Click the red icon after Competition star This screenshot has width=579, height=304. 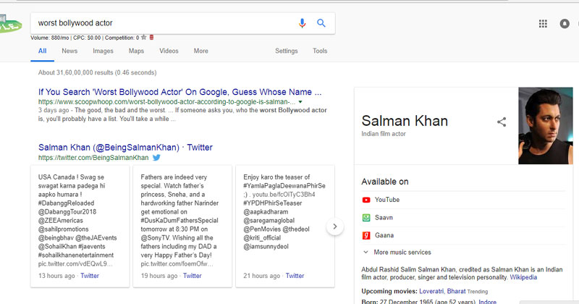point(151,38)
